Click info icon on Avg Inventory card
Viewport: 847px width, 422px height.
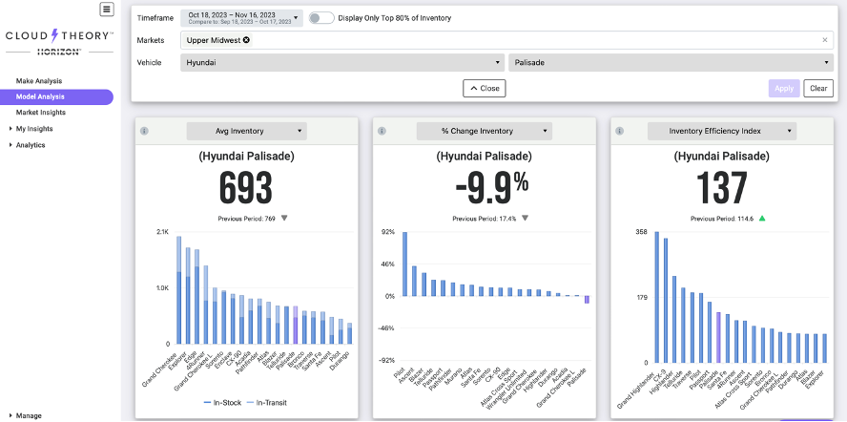(x=144, y=131)
